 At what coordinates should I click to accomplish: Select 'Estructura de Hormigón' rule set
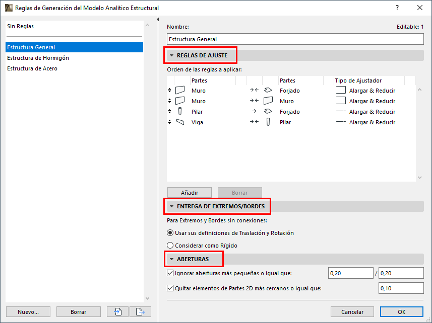(x=75, y=58)
